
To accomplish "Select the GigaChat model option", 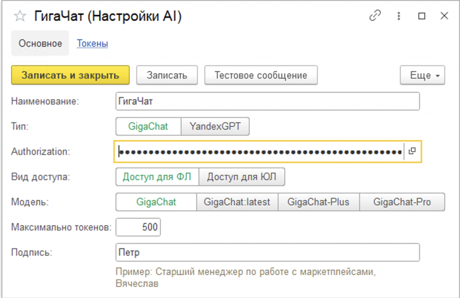I will (x=156, y=202).
